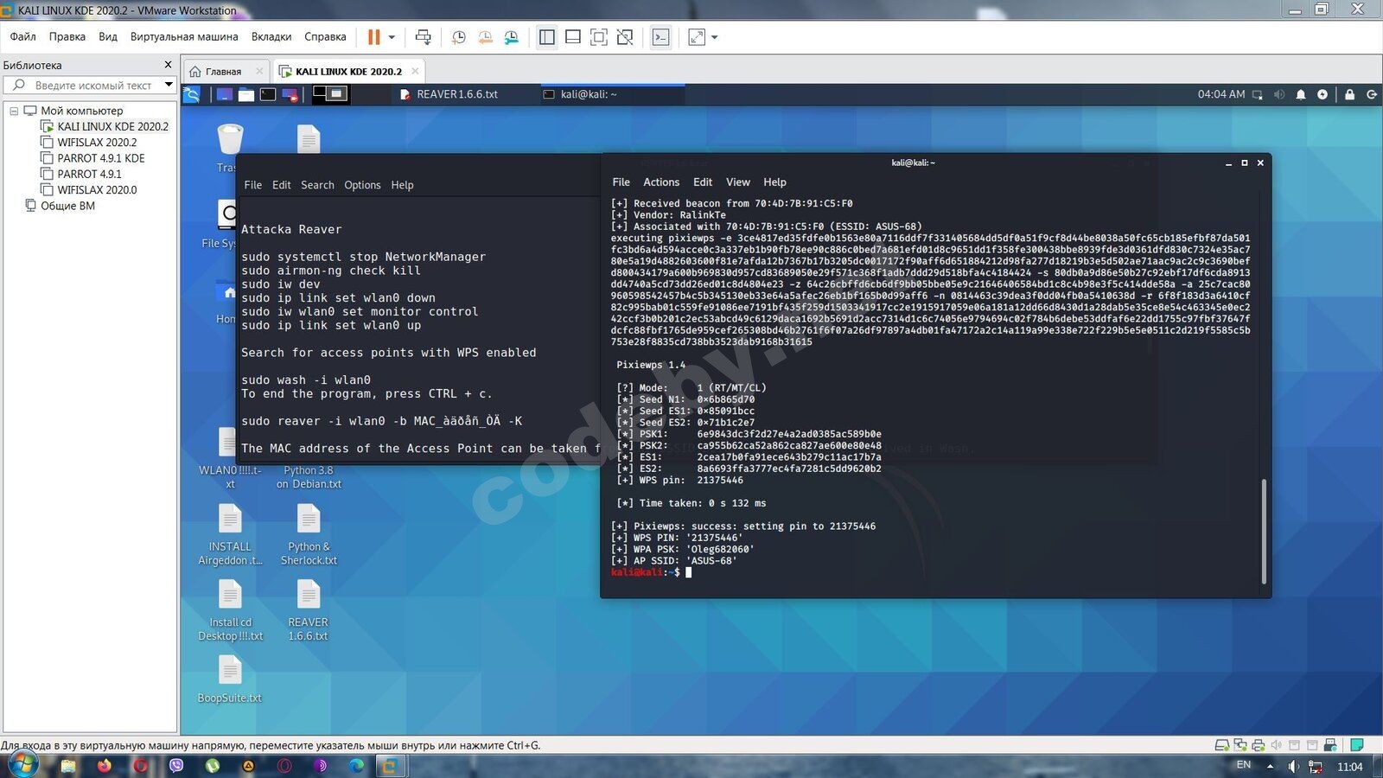Screen dimensions: 1383x778
Task: Open the Kali volume control icon
Action: pos(1279,94)
